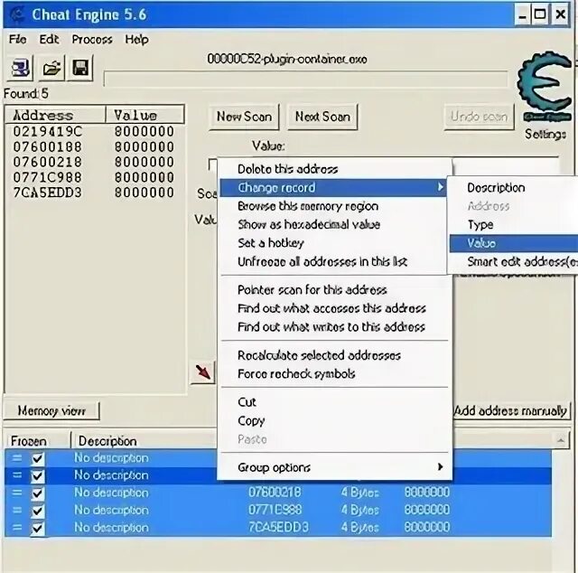
Task: Click the freeze icon beside 0771C988 row
Action: (17, 510)
